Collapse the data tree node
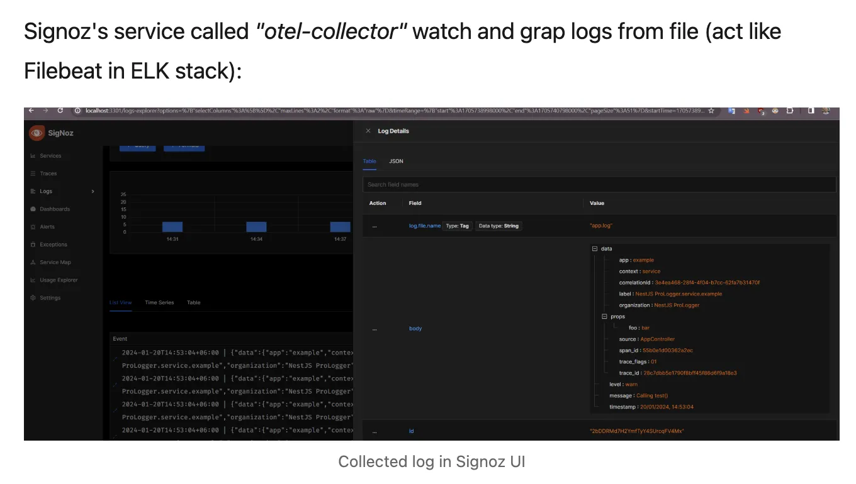Image resolution: width=856 pixels, height=484 pixels. tap(595, 249)
